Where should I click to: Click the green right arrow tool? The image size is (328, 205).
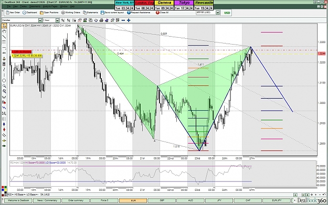4,146
